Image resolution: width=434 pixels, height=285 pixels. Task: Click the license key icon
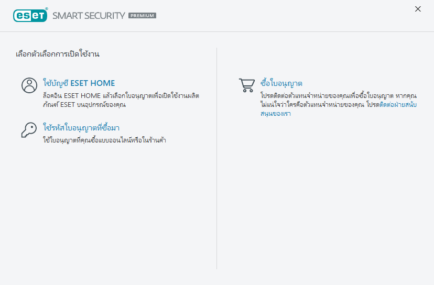point(29,129)
